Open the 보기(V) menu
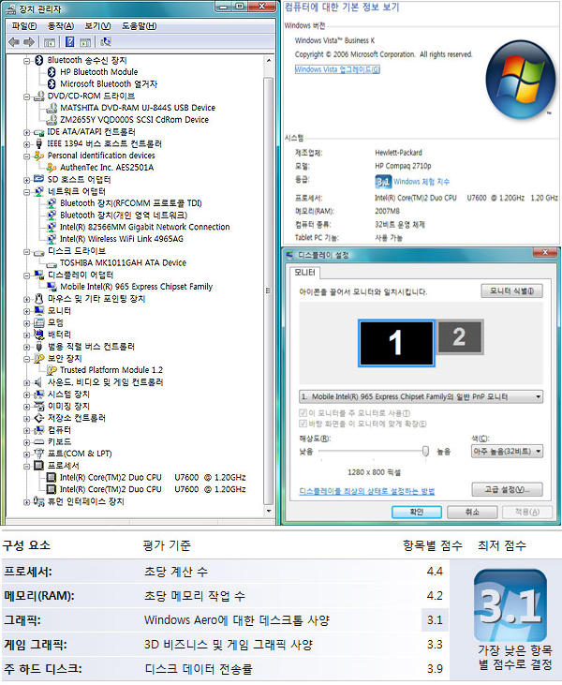This screenshot has width=562, height=685. [97, 26]
